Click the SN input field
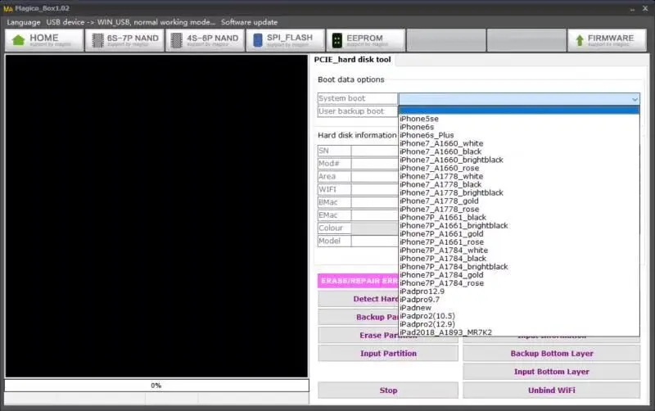The width and height of the screenshot is (655, 411). (x=375, y=151)
